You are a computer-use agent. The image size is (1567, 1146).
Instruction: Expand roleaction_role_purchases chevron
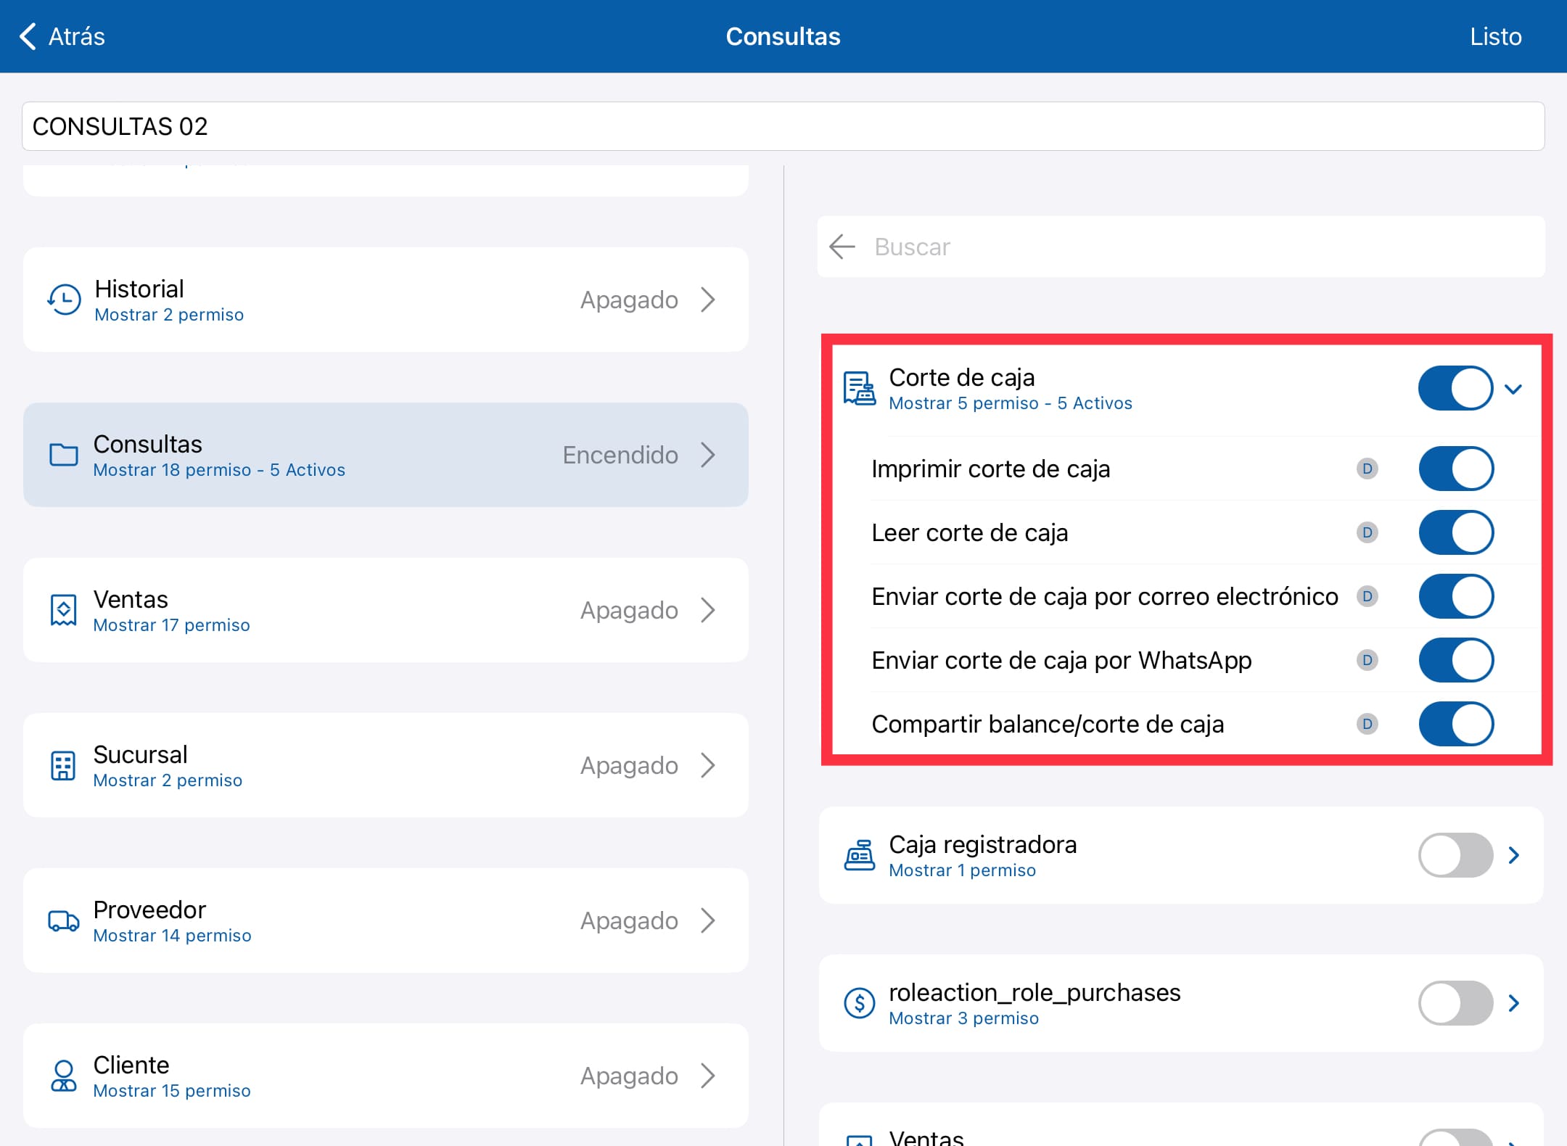(x=1514, y=1003)
